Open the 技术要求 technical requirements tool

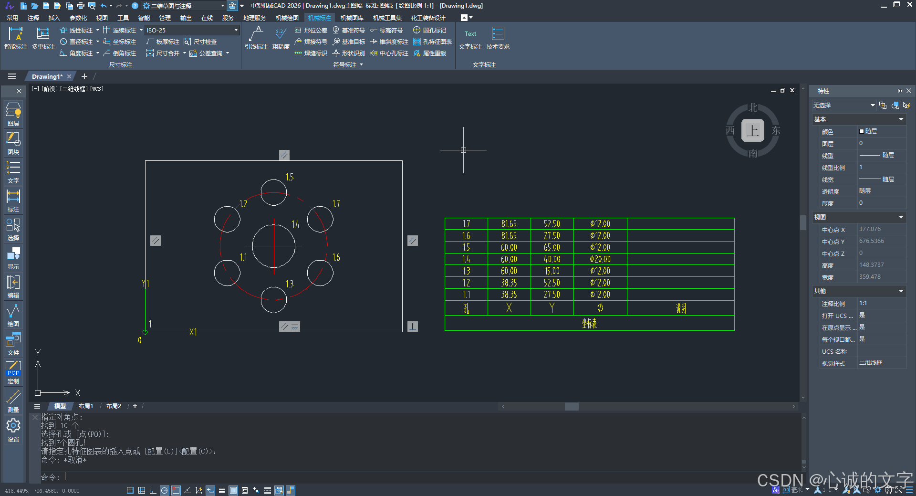tap(498, 38)
